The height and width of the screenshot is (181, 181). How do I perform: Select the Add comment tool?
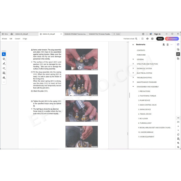(4, 59)
